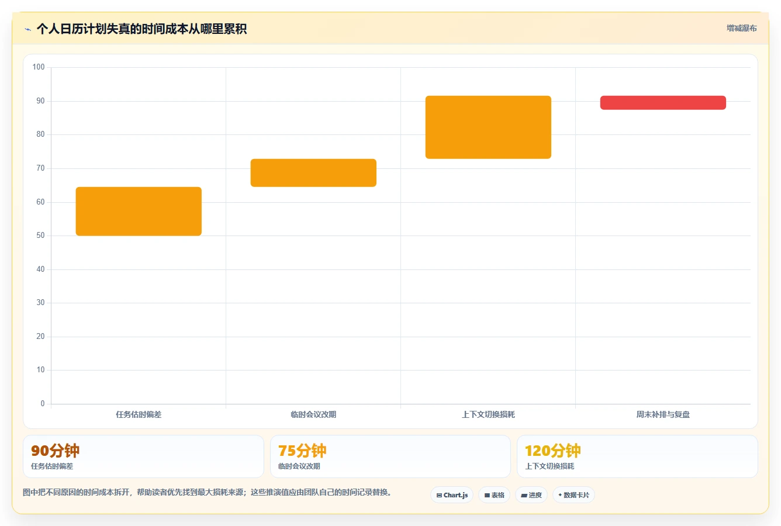The height and width of the screenshot is (526, 781).
Task: Click the 增减瀑布 label in header
Action: (741, 28)
